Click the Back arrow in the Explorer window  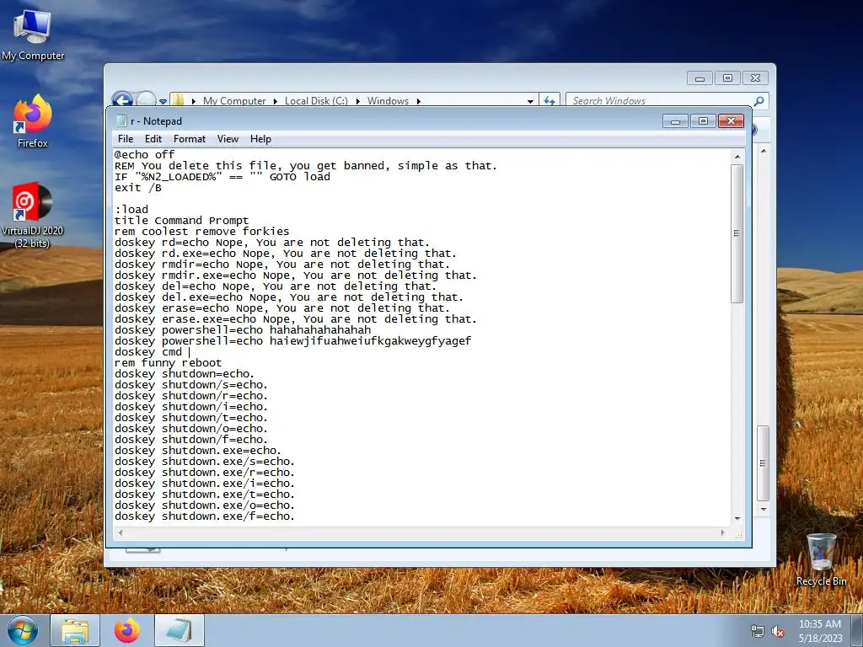tap(122, 99)
